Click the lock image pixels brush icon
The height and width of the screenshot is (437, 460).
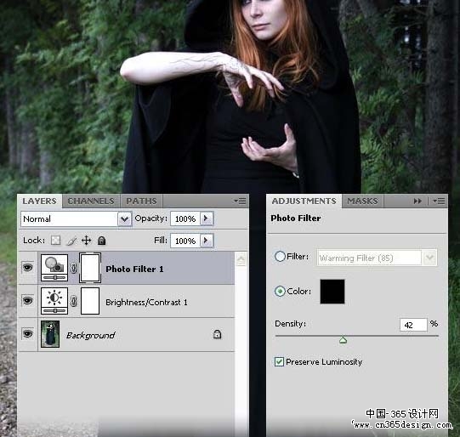[x=71, y=241]
